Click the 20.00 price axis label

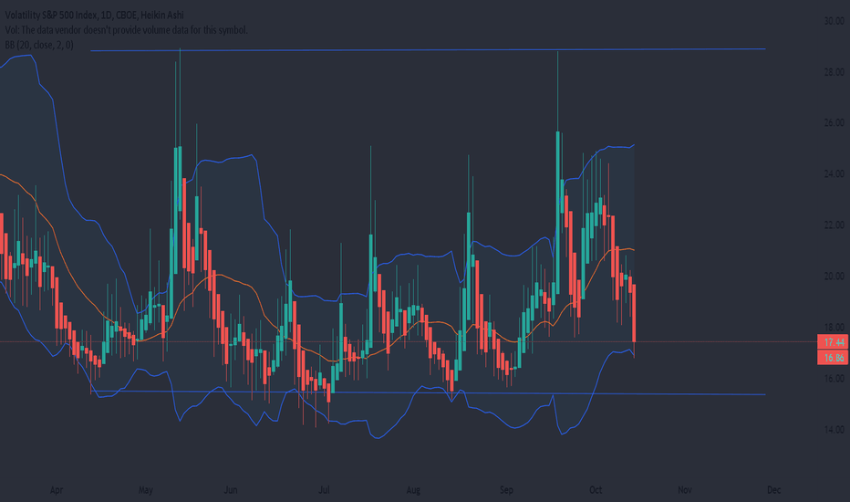click(x=834, y=277)
